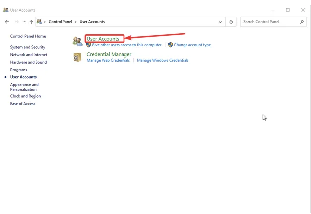The height and width of the screenshot is (214, 311).
Task: Select Control Panel in the address breadcrumb
Action: (61, 22)
